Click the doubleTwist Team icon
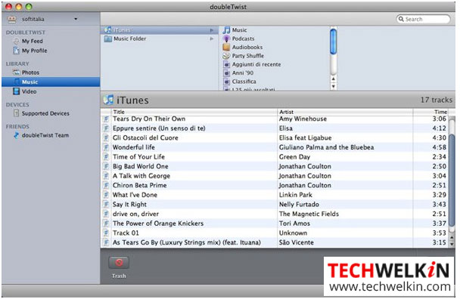 tap(17, 135)
